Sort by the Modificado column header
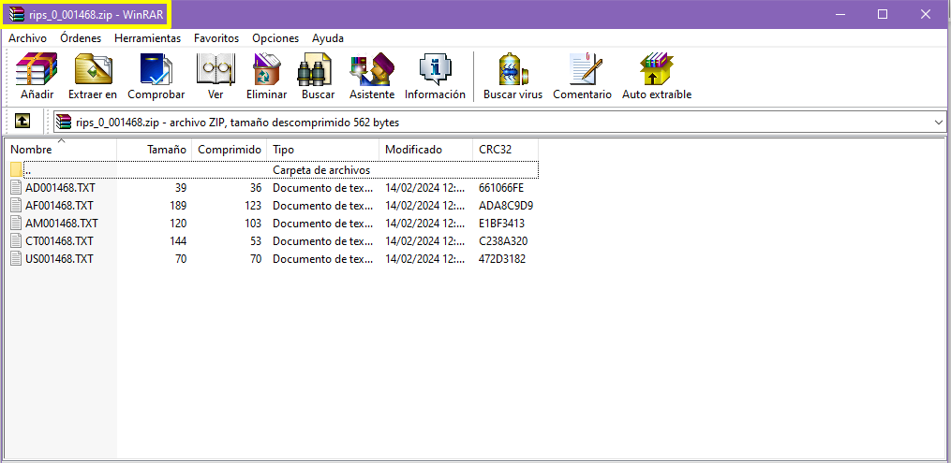Image resolution: width=951 pixels, height=463 pixels. [425, 150]
